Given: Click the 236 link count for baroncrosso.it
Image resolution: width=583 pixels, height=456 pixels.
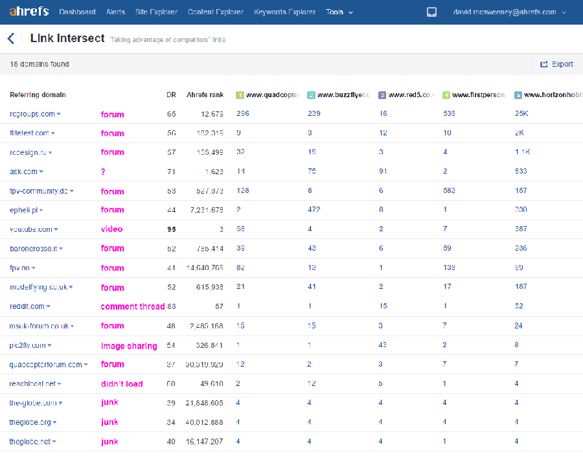Looking at the screenshot, I should pos(521,248).
